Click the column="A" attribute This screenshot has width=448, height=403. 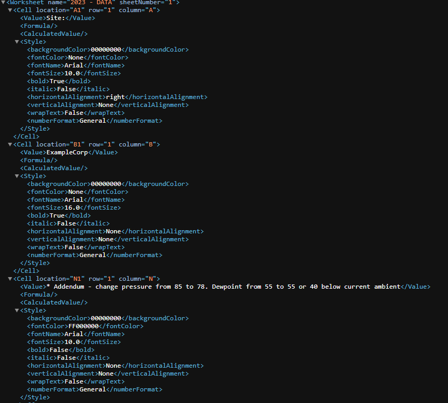pos(138,10)
